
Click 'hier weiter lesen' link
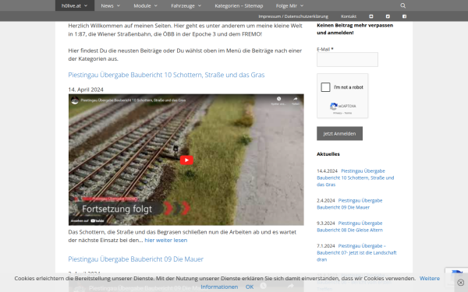(166, 240)
